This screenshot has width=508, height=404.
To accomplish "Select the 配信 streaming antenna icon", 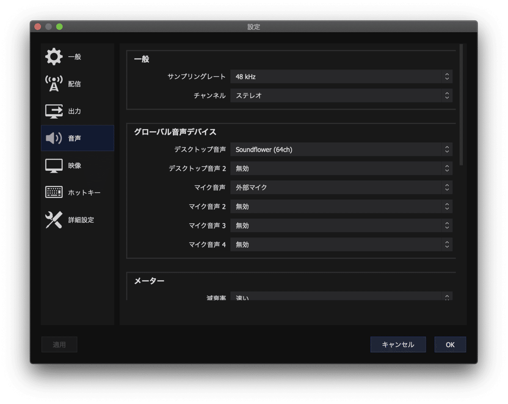I will 53,84.
